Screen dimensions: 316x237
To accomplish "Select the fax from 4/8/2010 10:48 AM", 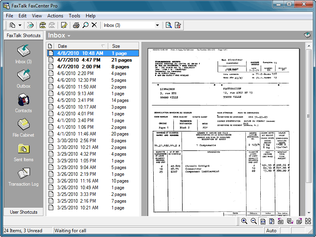I will (93, 53).
